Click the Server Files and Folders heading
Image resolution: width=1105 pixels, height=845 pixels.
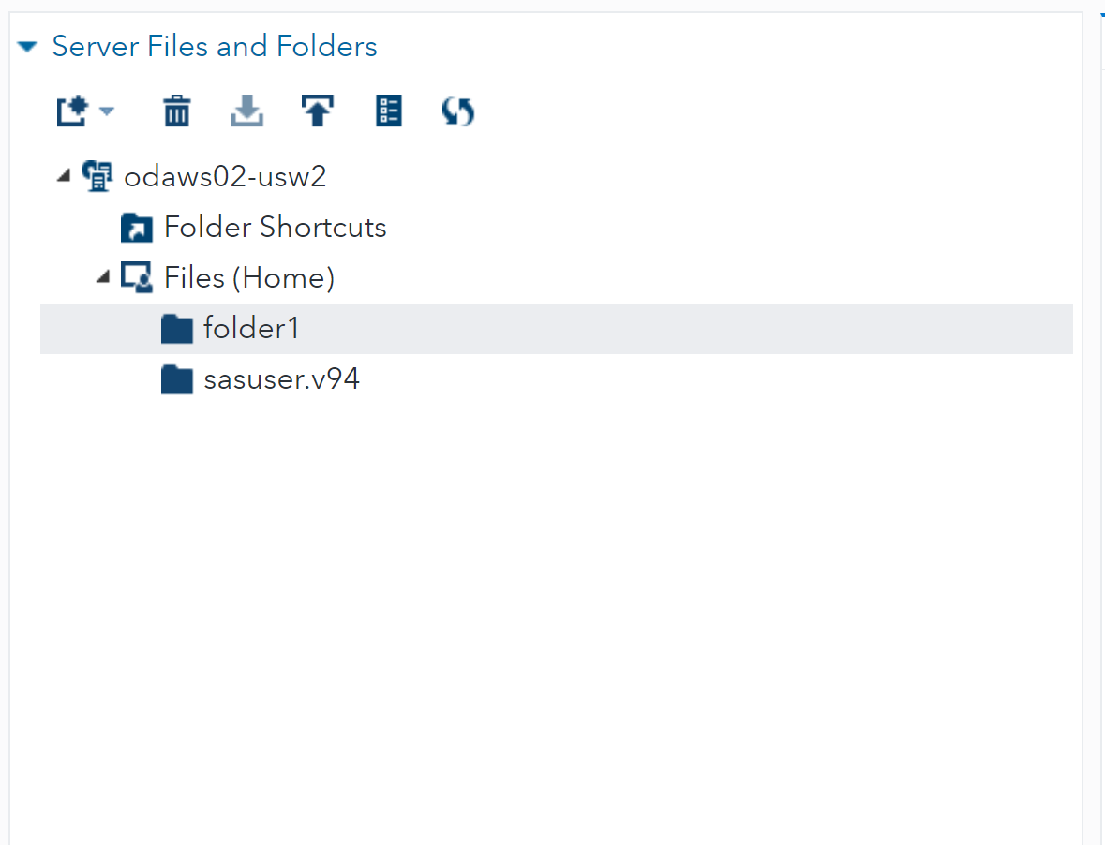pyautogui.click(x=214, y=46)
